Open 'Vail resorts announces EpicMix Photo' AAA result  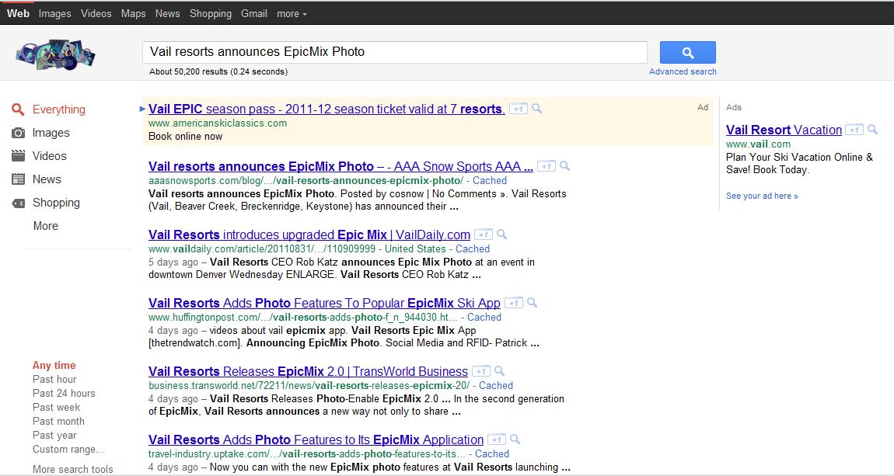point(340,166)
